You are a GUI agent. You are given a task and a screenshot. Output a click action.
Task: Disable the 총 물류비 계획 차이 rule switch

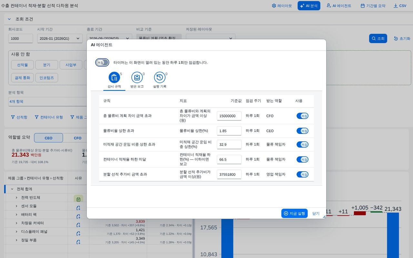(302, 116)
